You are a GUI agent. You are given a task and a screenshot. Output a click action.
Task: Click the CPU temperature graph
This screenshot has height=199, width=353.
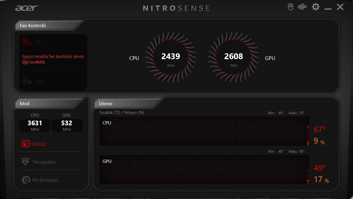(x=204, y=131)
